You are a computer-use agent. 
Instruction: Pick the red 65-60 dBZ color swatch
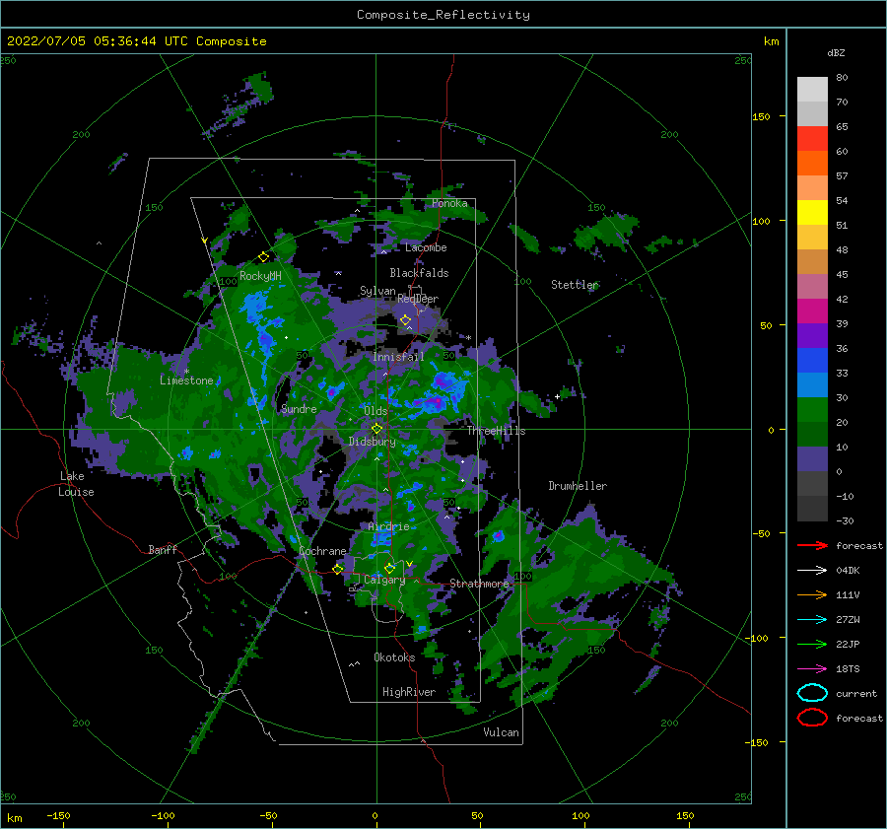(812, 139)
